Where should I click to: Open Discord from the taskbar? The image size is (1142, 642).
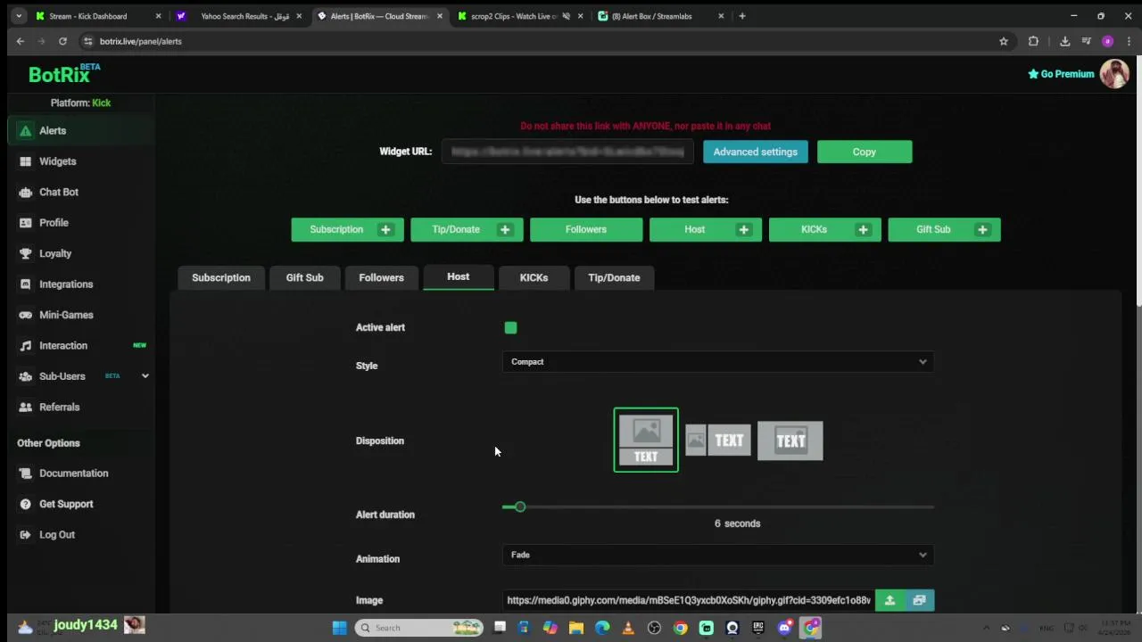coord(784,628)
